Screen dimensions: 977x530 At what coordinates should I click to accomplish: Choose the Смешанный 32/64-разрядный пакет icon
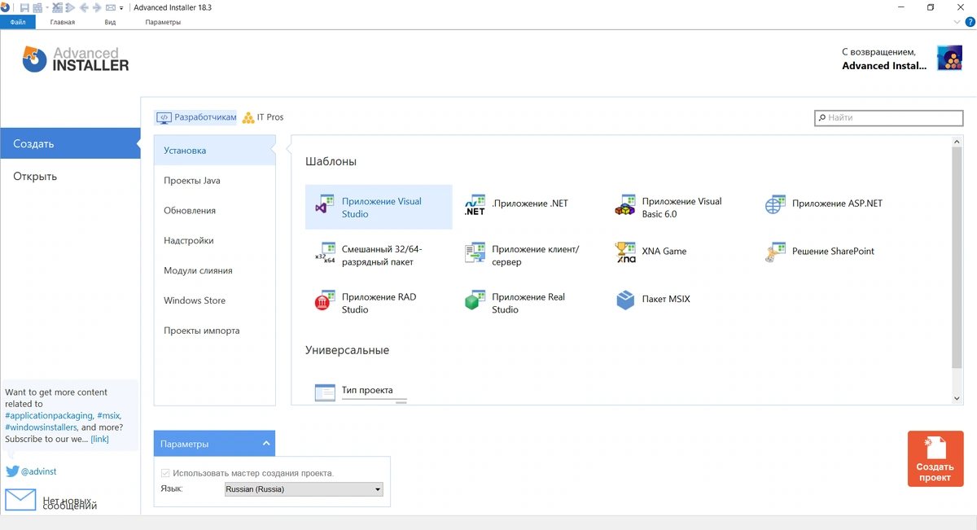(x=325, y=253)
